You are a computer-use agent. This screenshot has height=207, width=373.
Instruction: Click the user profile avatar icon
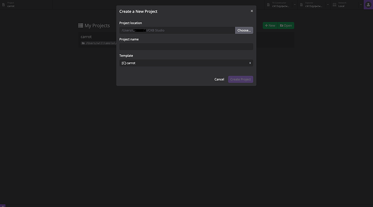368,5
